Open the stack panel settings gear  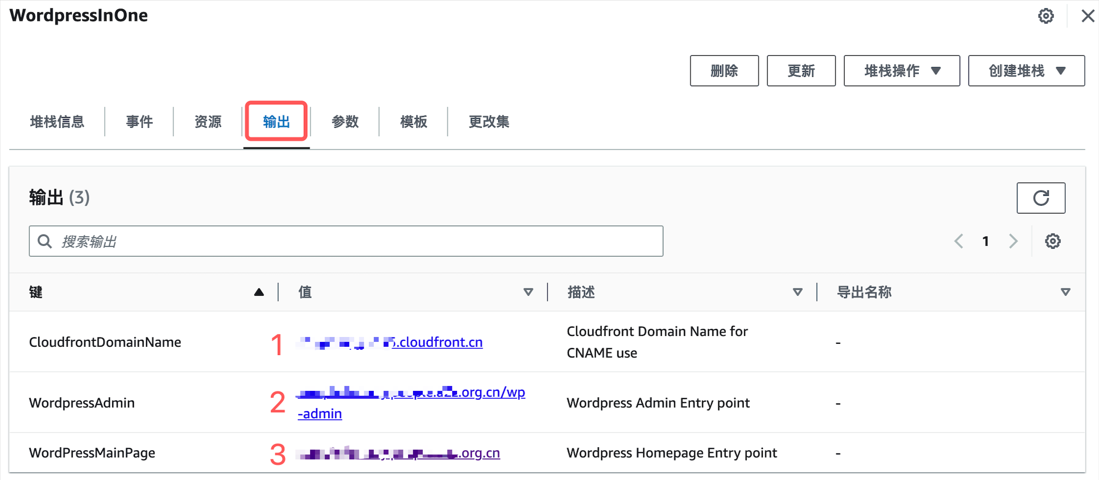[x=1046, y=16]
